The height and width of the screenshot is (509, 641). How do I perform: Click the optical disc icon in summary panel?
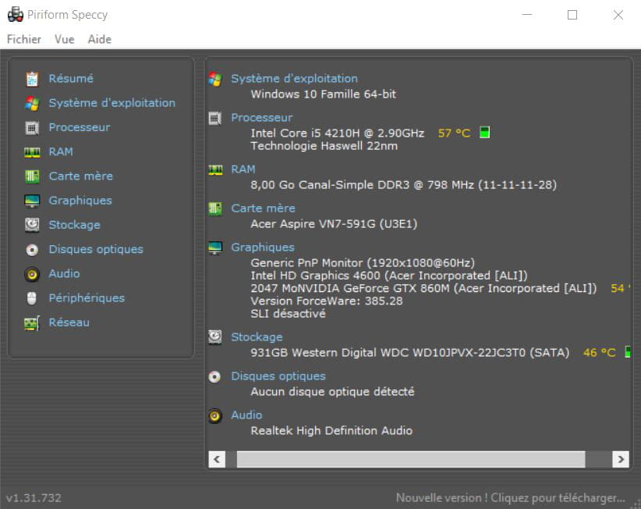[214, 376]
